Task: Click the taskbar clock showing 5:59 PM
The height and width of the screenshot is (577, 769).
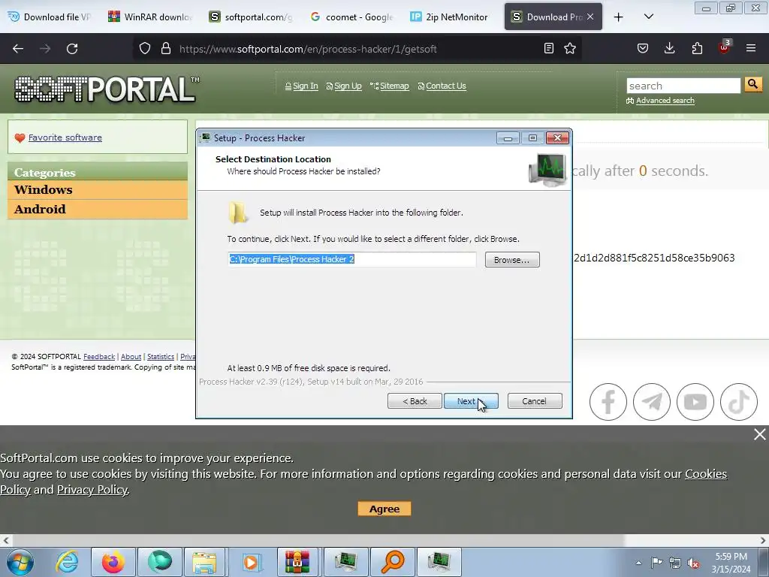Action: (x=731, y=563)
